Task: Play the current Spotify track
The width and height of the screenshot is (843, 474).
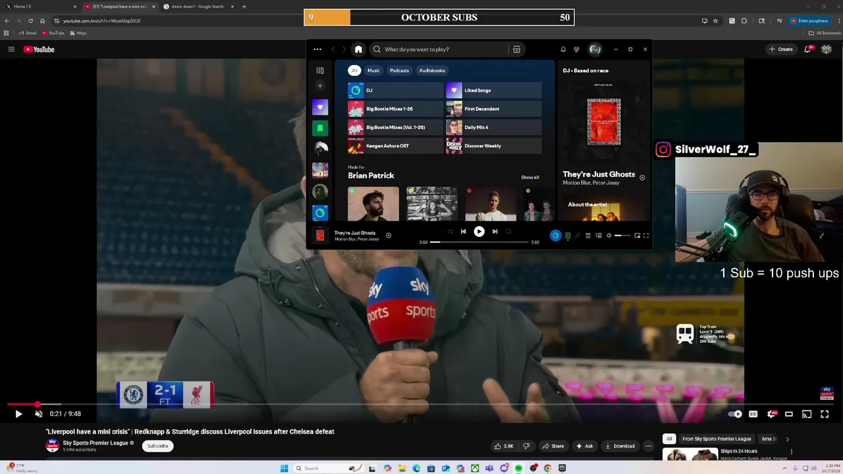Action: coord(479,232)
